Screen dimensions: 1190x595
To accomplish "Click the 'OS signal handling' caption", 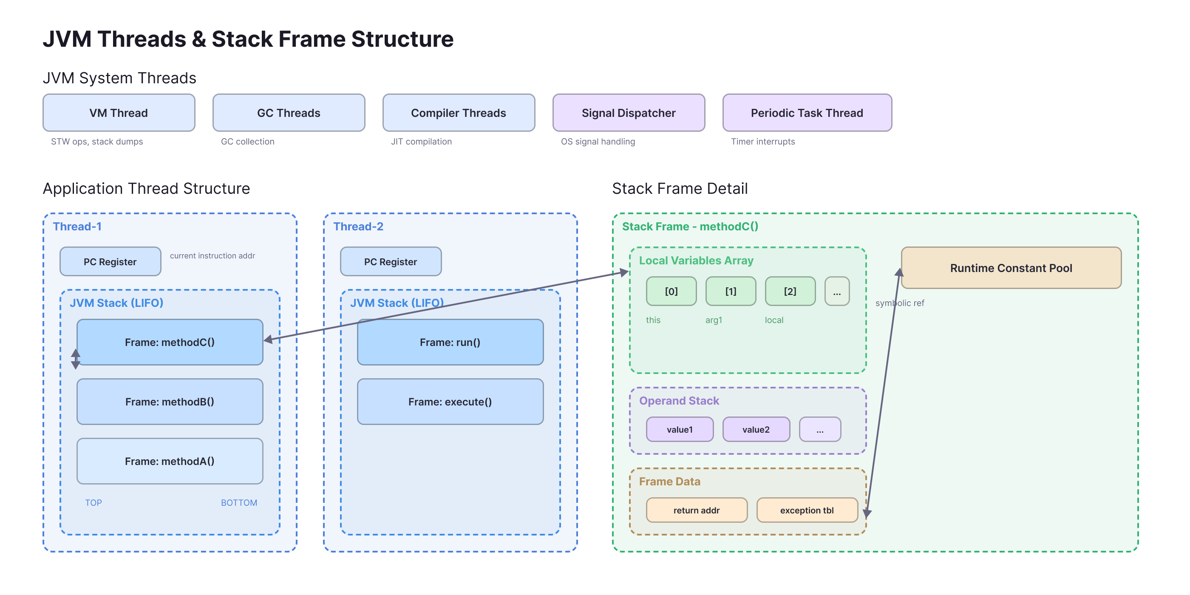I will pyautogui.click(x=598, y=142).
